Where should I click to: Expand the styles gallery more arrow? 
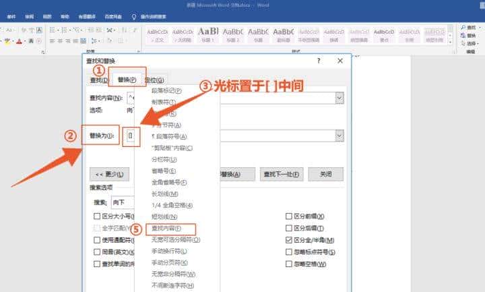(451, 42)
